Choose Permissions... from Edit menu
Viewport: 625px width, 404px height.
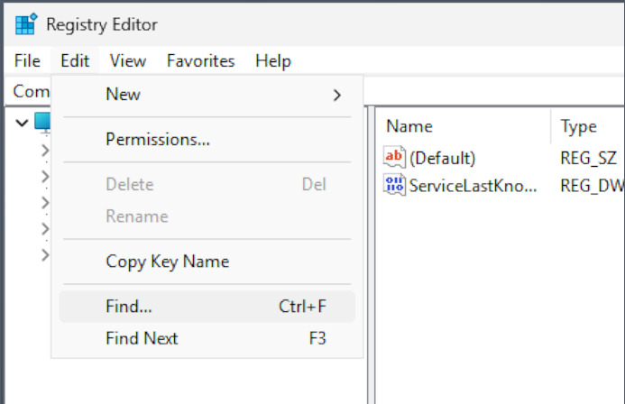pyautogui.click(x=207, y=140)
